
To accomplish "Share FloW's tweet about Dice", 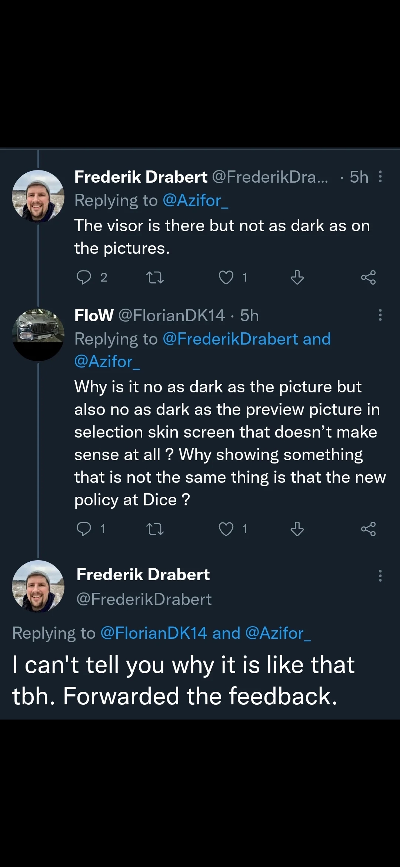I will tap(368, 529).
